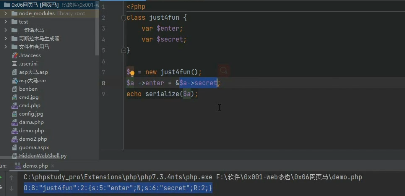405x196 pixels.
Task: Expand the test folder
Action: [6, 22]
